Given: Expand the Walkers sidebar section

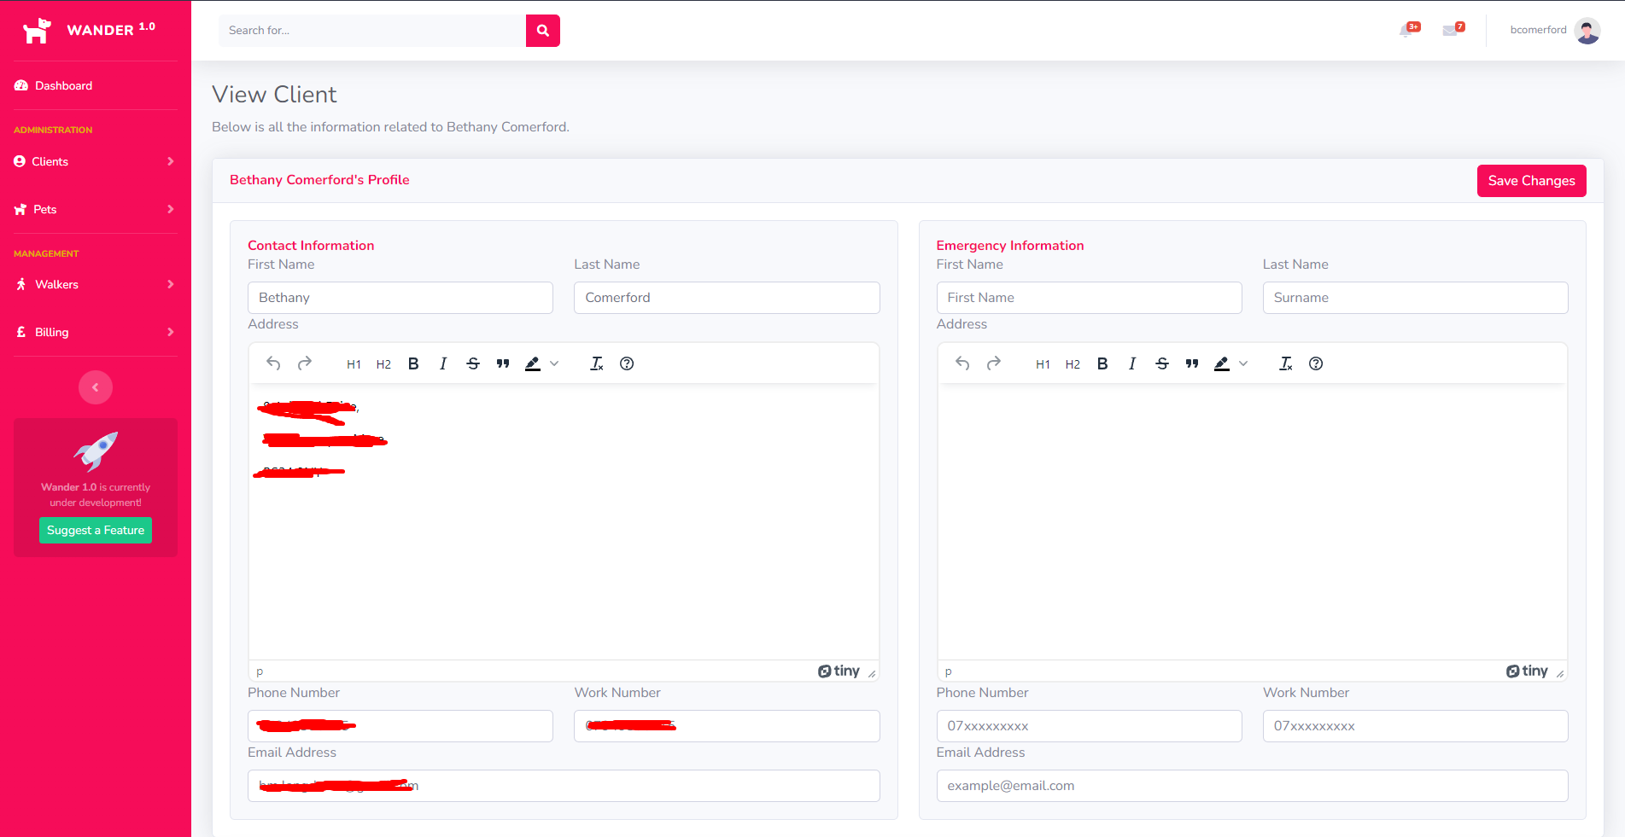Looking at the screenshot, I should click(x=94, y=284).
